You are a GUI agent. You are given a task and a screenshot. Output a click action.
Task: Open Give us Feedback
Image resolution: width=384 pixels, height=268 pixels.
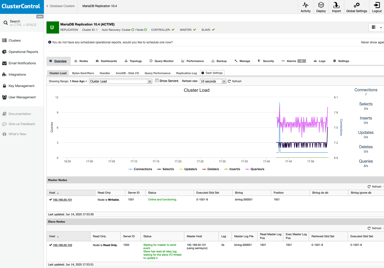coord(22,124)
